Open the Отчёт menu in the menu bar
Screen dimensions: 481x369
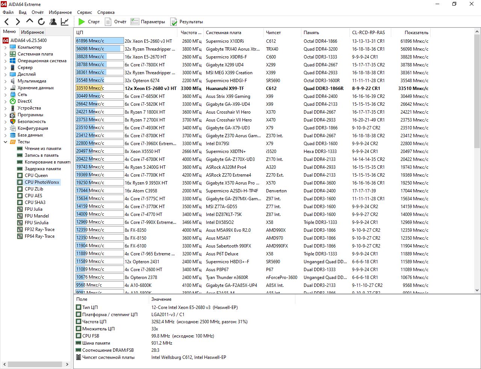[x=38, y=12]
